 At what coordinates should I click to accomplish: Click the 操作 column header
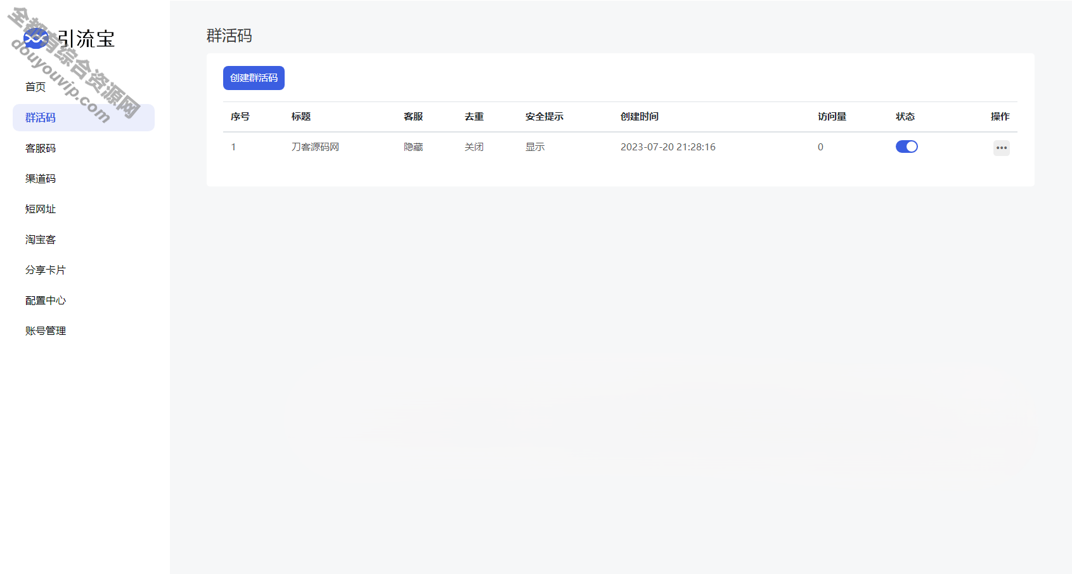pyautogui.click(x=1000, y=117)
